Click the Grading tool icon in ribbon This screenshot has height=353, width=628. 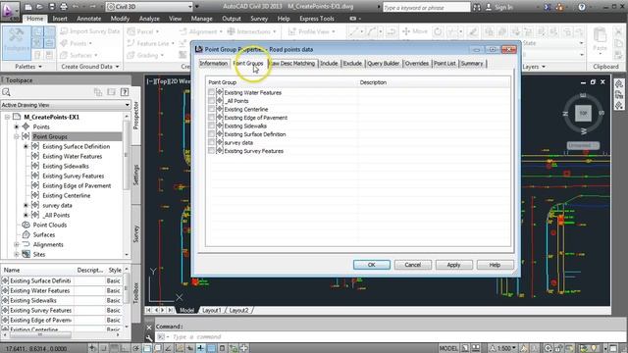131,55
